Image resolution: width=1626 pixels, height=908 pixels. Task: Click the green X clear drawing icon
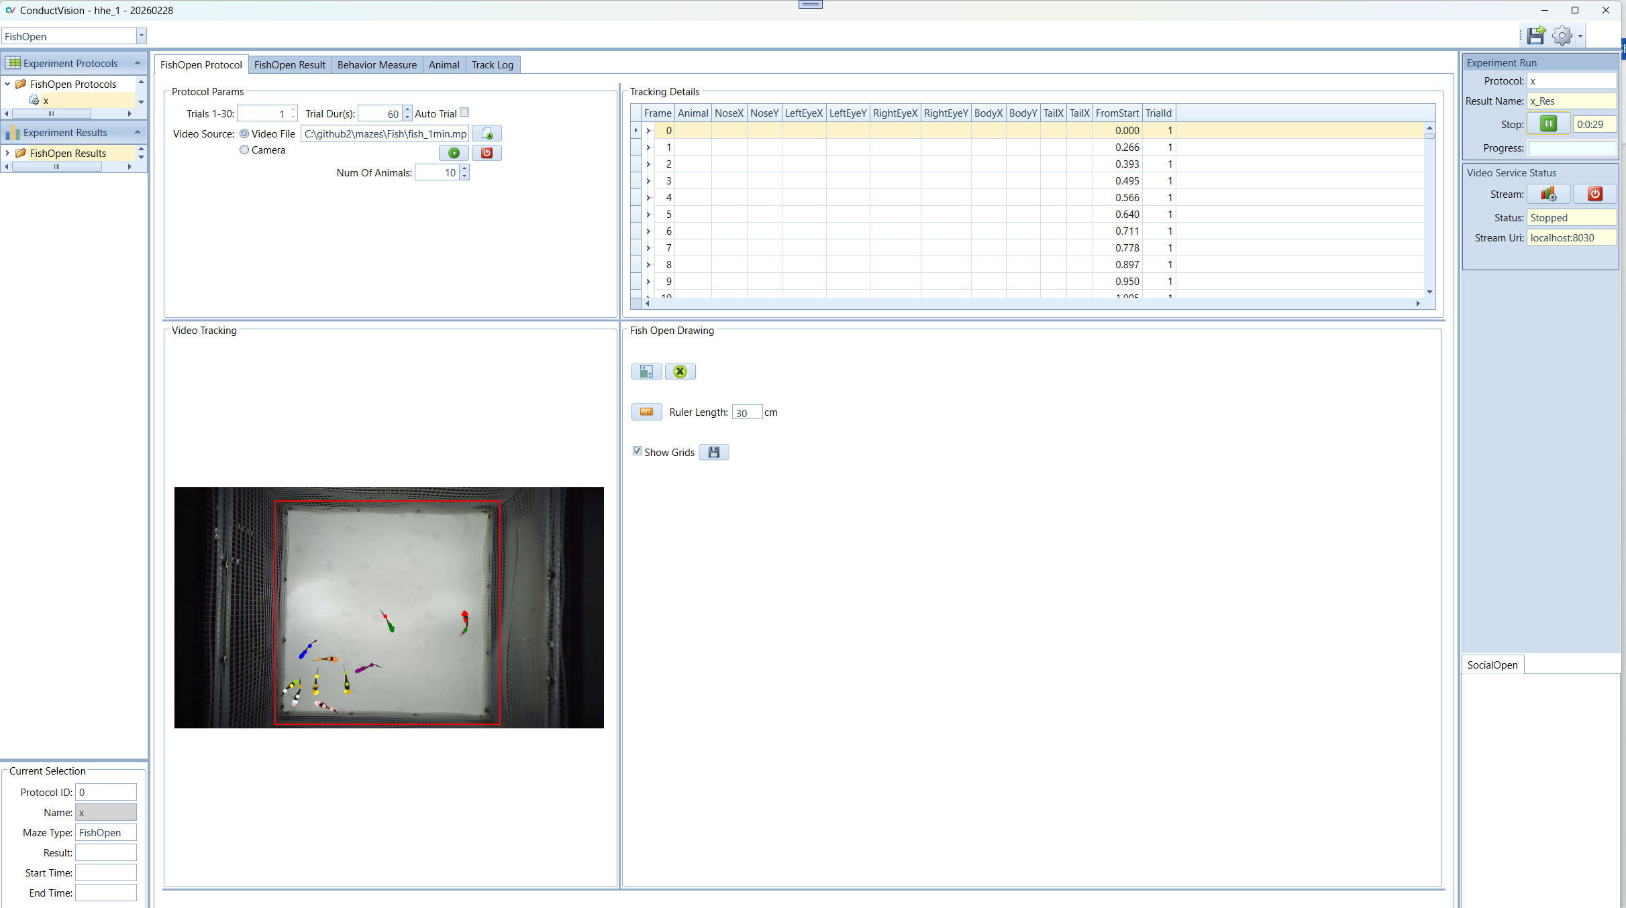[680, 372]
